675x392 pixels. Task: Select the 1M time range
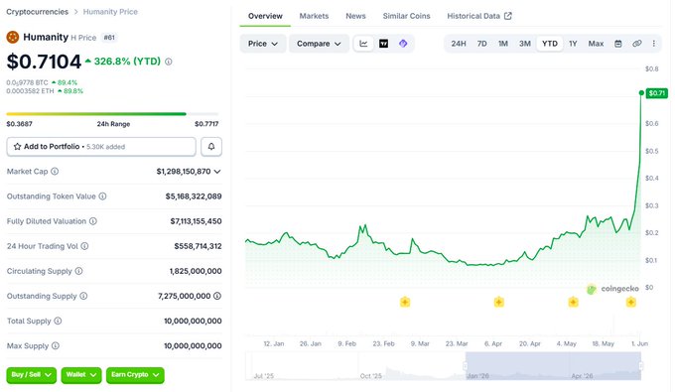tap(503, 44)
